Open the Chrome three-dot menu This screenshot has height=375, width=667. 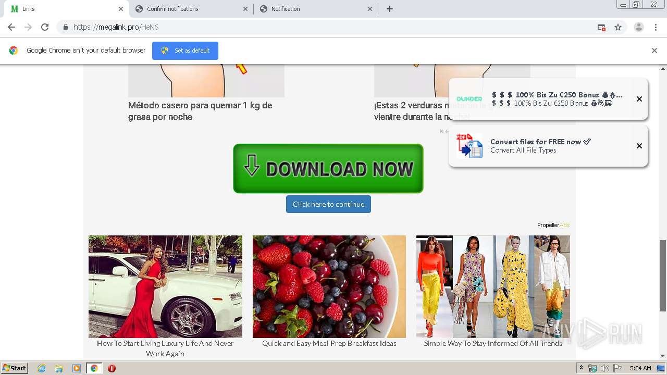point(656,27)
